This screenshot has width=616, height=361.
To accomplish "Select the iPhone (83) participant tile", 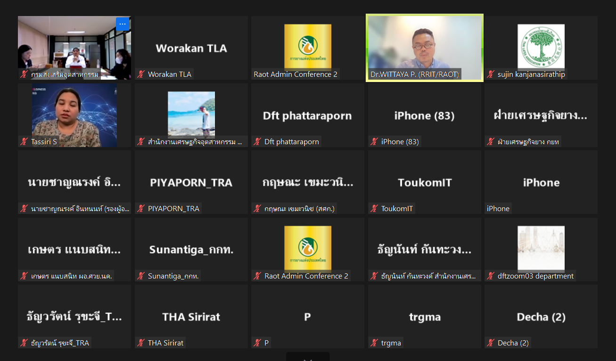I will click(x=425, y=115).
